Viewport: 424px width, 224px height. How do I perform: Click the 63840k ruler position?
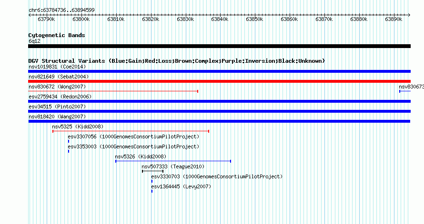(x=220, y=19)
